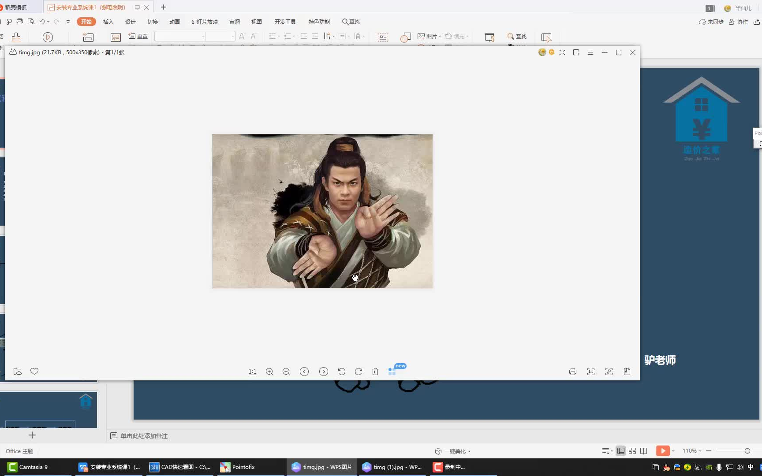762x476 pixels.
Task: Click the text box icon in ribbon
Action: [x=383, y=37]
